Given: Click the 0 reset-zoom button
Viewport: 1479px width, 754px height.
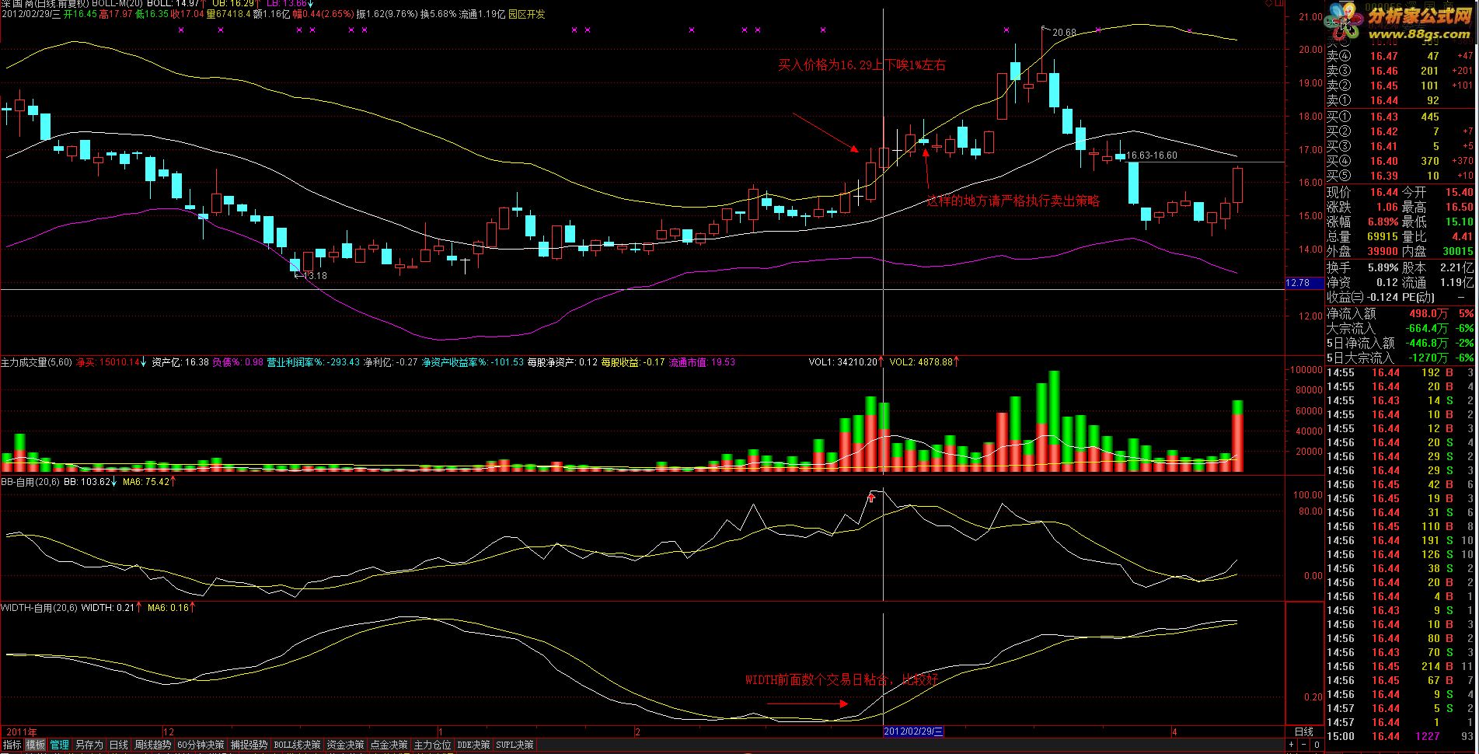Looking at the screenshot, I should (1316, 745).
